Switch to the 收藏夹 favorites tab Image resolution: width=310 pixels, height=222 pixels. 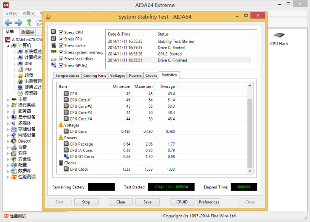[x=28, y=32]
